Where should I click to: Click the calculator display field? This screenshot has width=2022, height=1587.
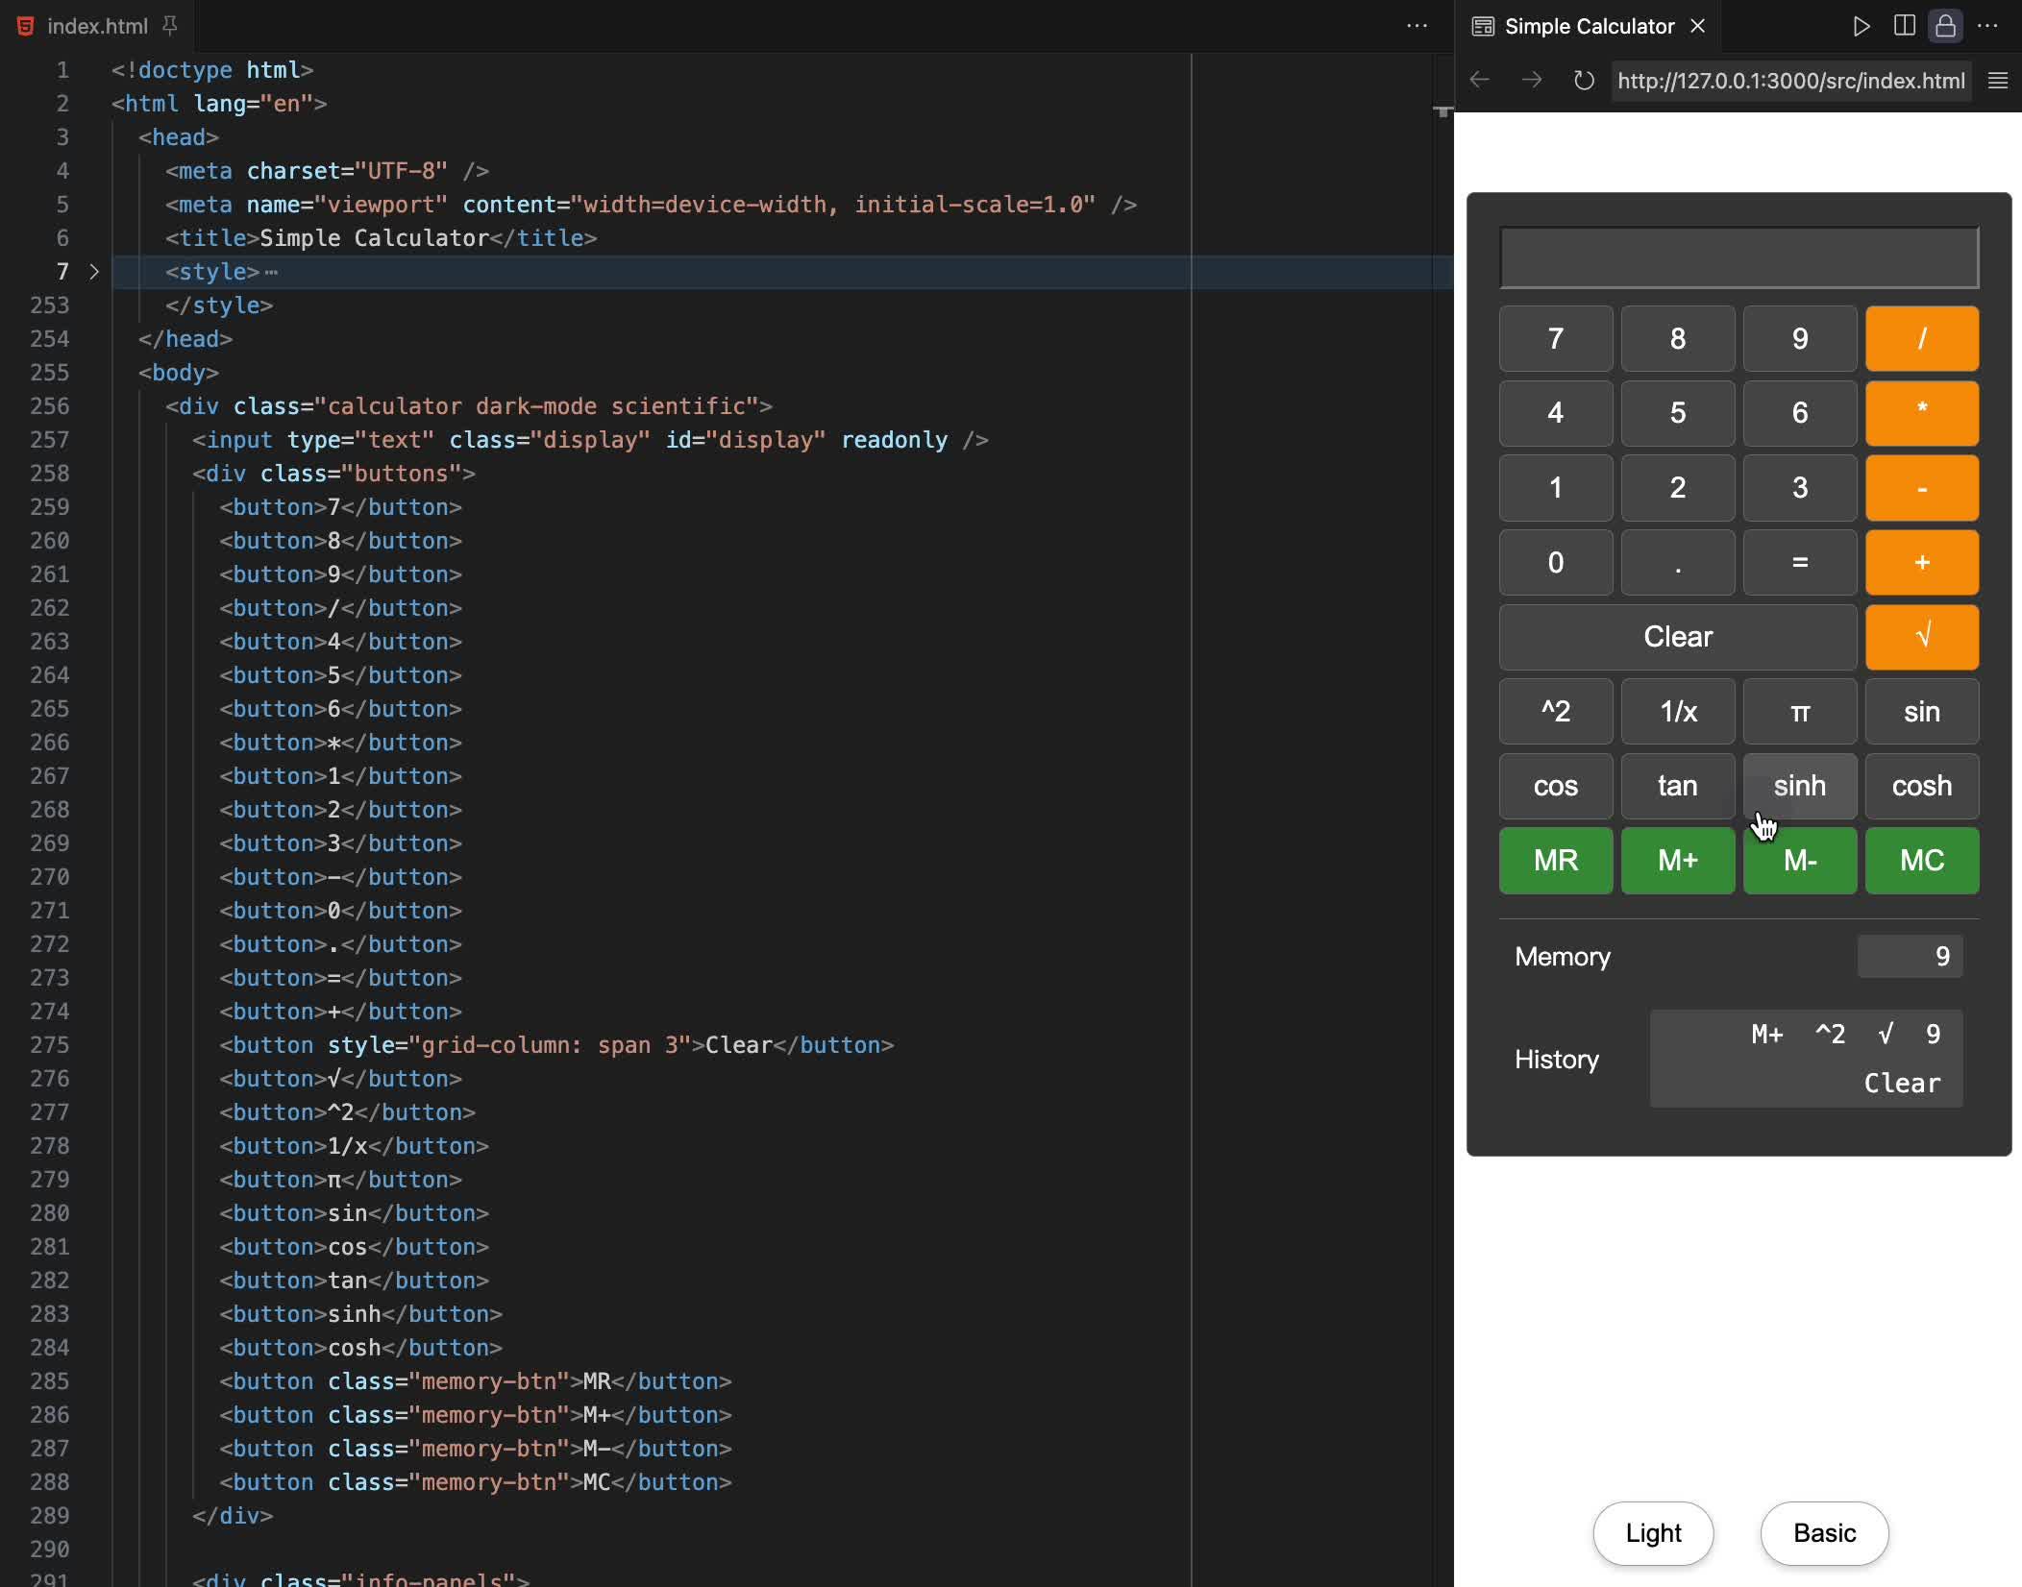(x=1738, y=257)
